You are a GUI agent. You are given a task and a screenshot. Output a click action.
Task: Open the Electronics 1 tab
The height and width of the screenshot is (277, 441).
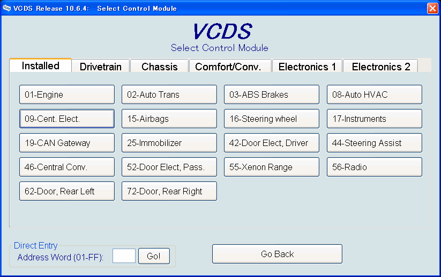click(307, 66)
